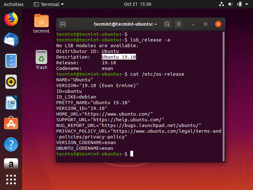The image size is (253, 190).
Task: Open the tecmint home folder on the desktop
Action: point(41,20)
